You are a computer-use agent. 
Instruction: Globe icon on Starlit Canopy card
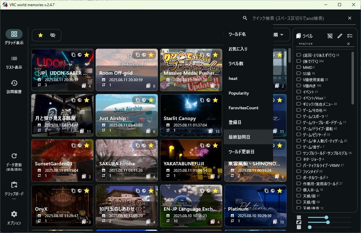(208, 100)
